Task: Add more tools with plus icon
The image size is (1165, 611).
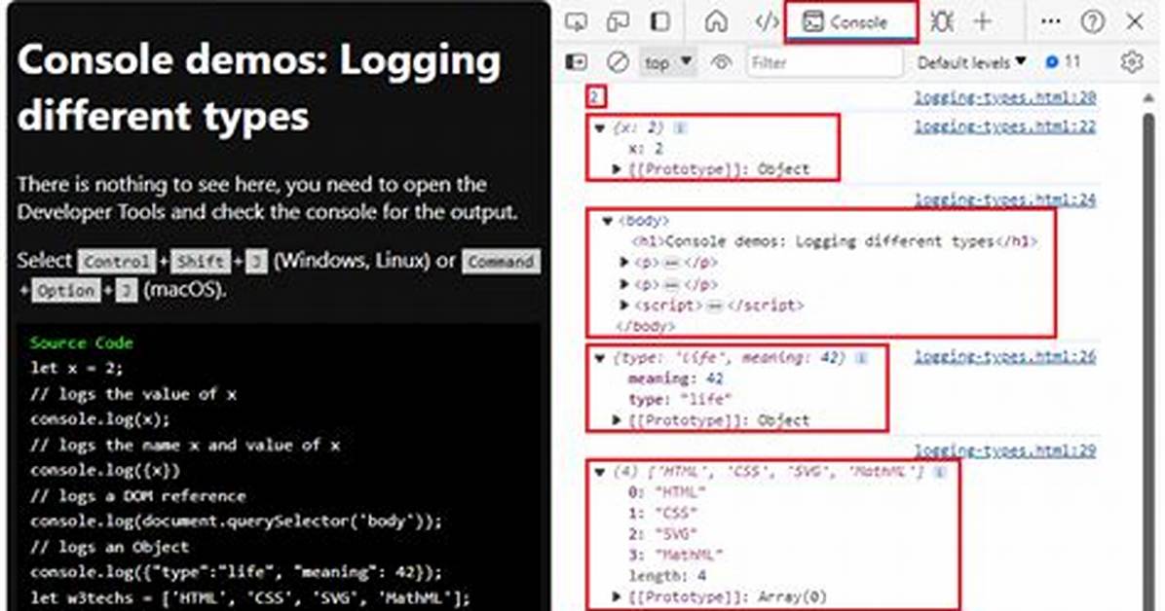Action: tap(982, 21)
